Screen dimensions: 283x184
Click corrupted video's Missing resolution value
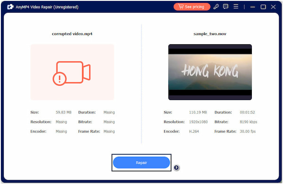61,122
